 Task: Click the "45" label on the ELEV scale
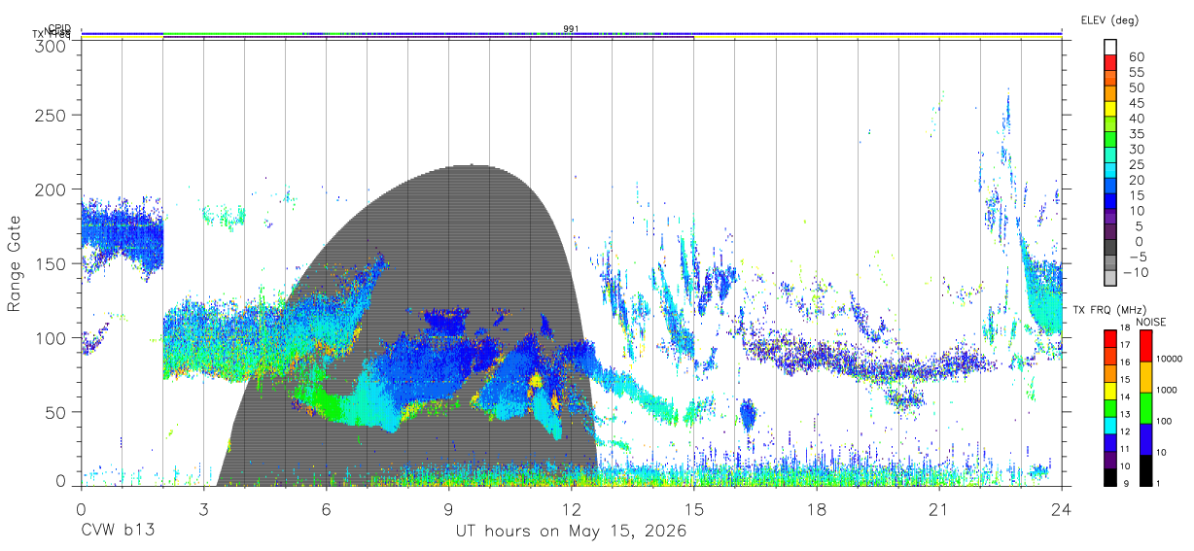1137,103
